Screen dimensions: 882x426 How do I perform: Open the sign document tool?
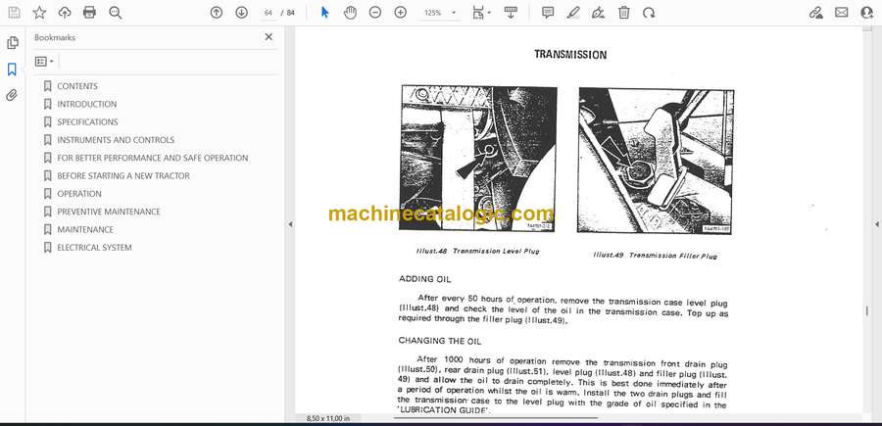point(599,13)
